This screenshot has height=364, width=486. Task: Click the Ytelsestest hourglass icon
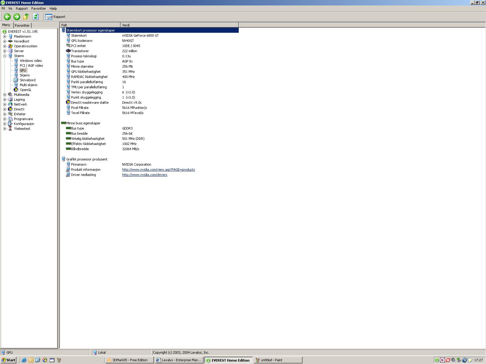pos(10,129)
